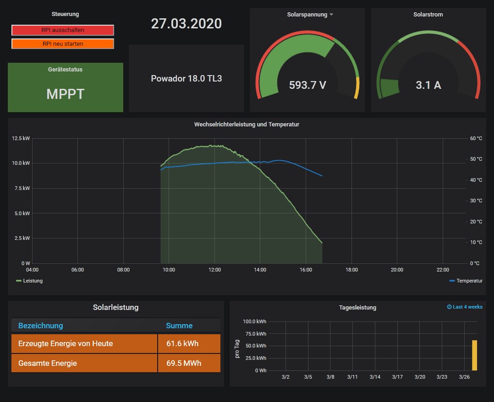Open the Solarspannung panel dropdown caret
The height and width of the screenshot is (402, 494).
click(331, 15)
